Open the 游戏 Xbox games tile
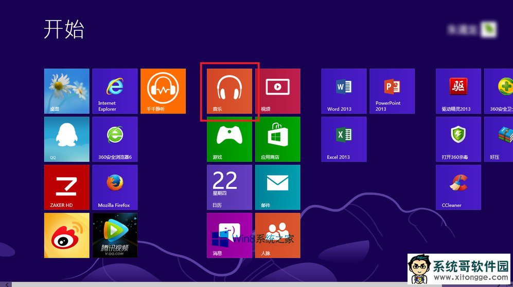The image size is (513, 287). (x=229, y=139)
